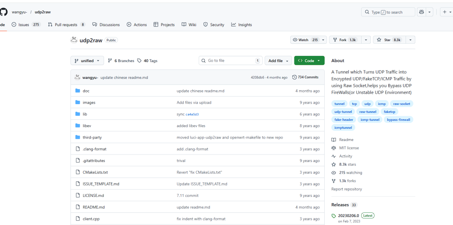Screen dimensions: 453x225
Task: Open the Projects tab
Action: click(x=164, y=25)
